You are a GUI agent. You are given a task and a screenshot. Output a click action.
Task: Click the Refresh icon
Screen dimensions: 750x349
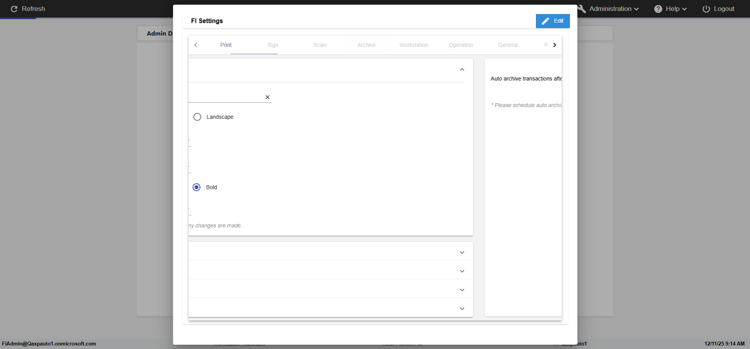pos(14,9)
